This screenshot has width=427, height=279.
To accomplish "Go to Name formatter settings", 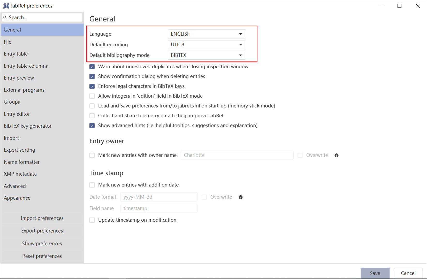I will point(42,162).
